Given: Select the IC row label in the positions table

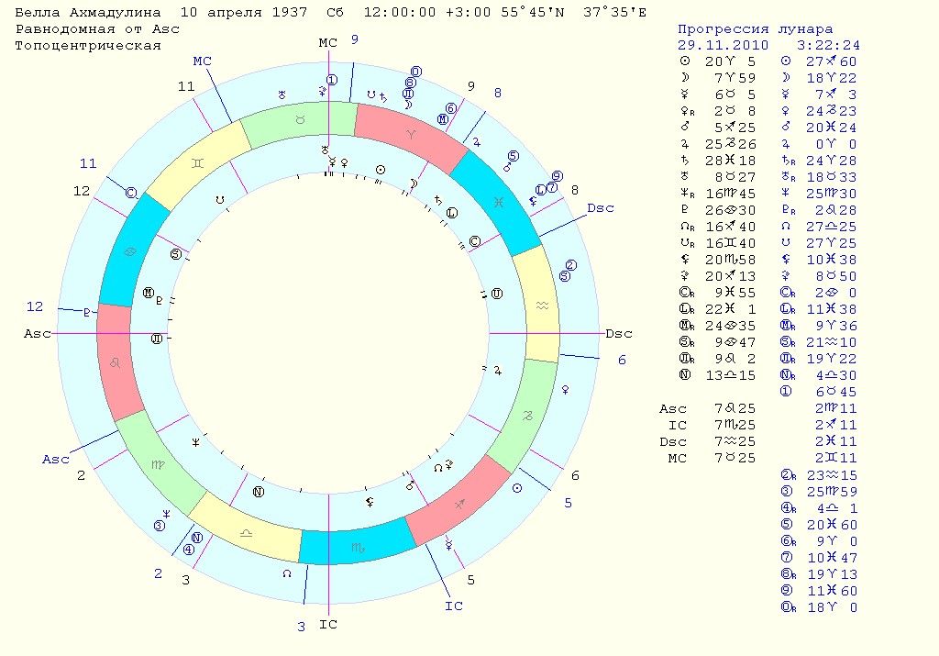Looking at the screenshot, I should point(678,425).
